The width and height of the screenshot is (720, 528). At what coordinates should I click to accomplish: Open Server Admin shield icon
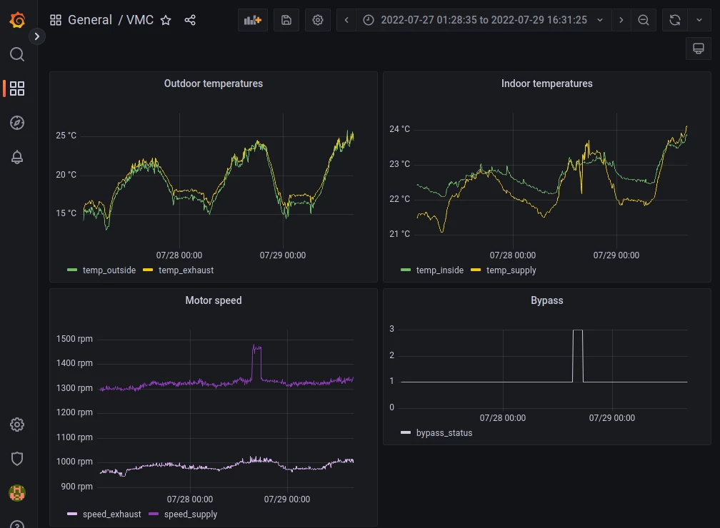pyautogui.click(x=17, y=459)
